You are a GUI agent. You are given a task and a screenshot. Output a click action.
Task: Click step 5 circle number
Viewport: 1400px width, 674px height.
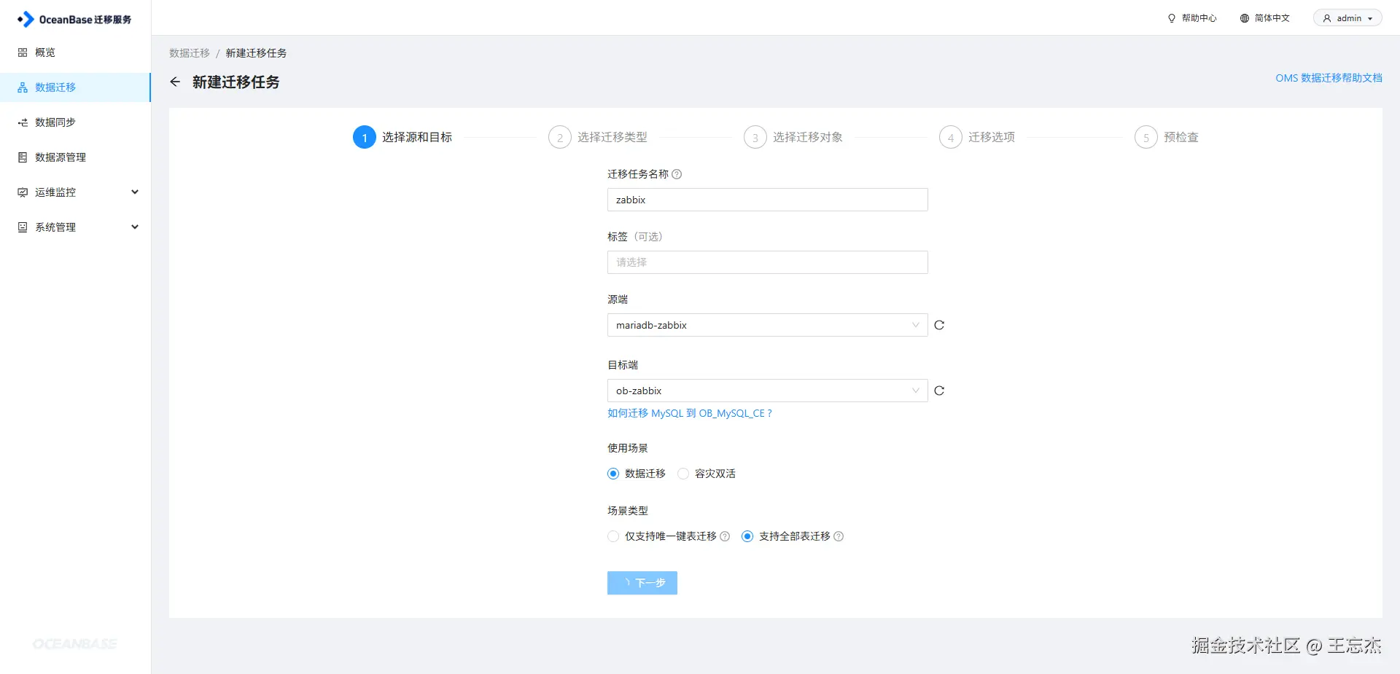(x=1146, y=137)
